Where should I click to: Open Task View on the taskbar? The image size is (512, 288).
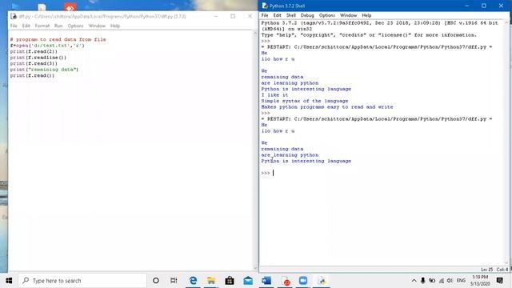point(174,281)
